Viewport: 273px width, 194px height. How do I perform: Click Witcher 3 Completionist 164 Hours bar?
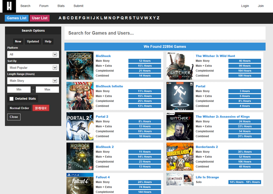pyautogui.click(x=245, y=71)
